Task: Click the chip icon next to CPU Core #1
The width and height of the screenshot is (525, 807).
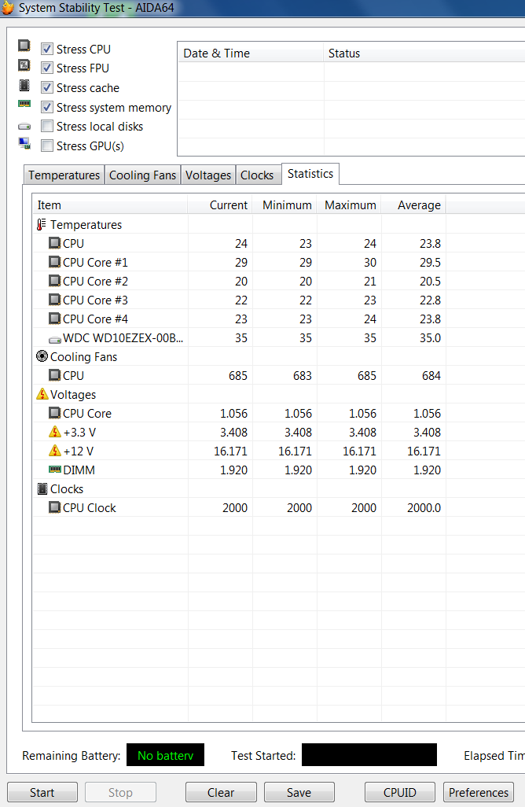Action: 54,262
